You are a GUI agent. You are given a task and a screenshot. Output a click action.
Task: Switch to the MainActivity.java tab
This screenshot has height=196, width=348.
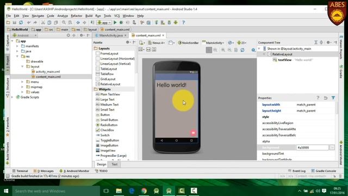tap(110, 35)
